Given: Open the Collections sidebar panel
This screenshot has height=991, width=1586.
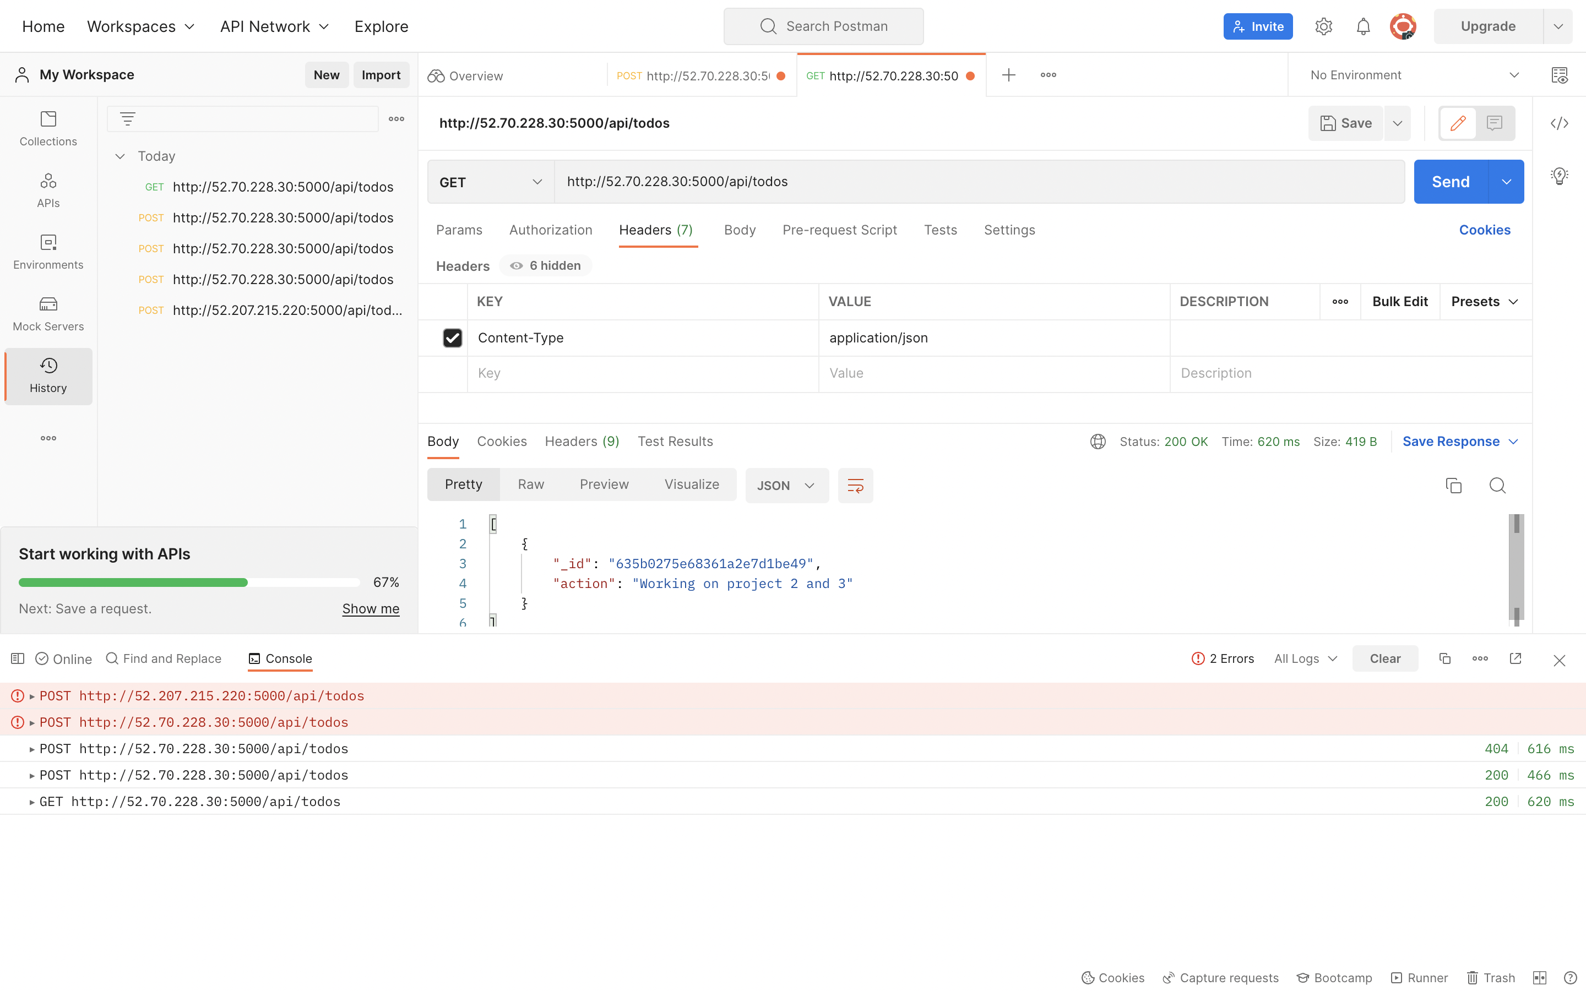Looking at the screenshot, I should 48,128.
